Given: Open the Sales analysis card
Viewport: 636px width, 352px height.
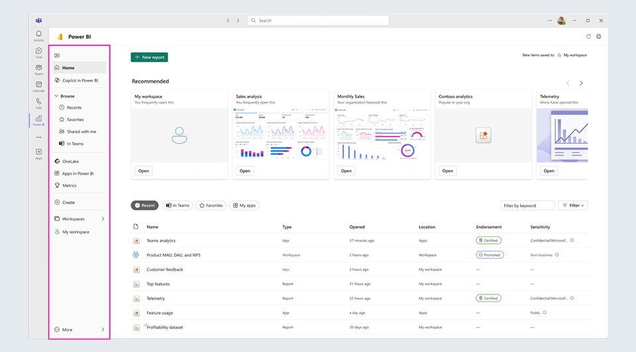Looking at the screenshot, I should tap(245, 171).
